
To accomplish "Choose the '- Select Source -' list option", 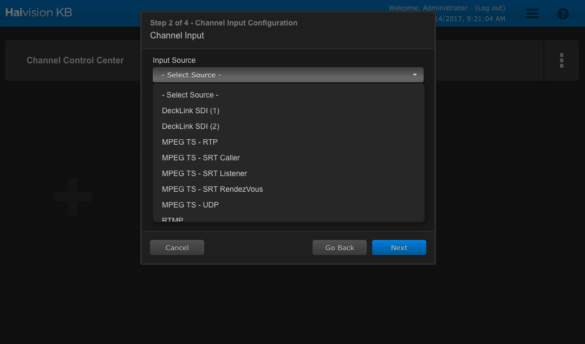I will pyautogui.click(x=288, y=95).
